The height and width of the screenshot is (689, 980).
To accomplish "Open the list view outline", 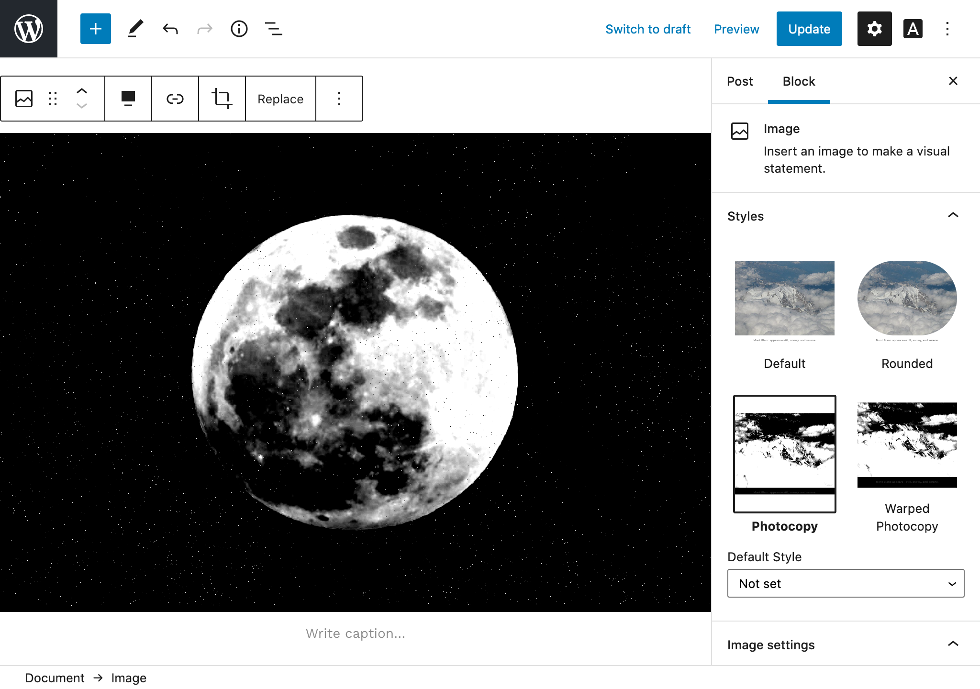I will [x=274, y=29].
